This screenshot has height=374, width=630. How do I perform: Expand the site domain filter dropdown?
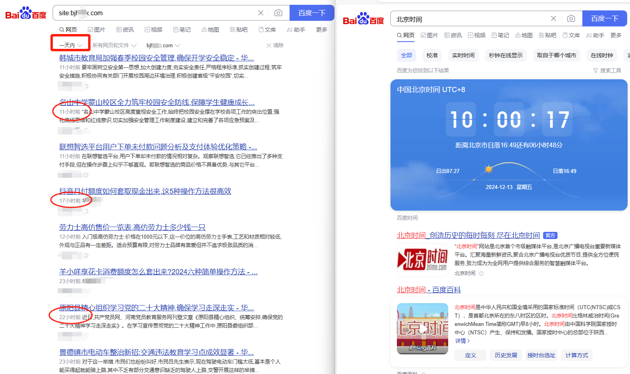pyautogui.click(x=163, y=45)
